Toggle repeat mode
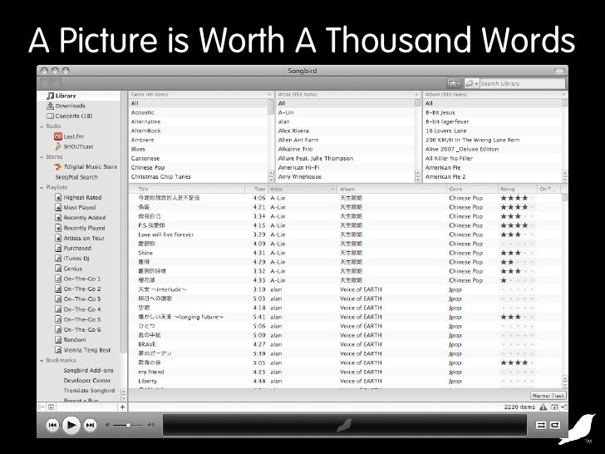This screenshot has width=605, height=454. pos(555,425)
